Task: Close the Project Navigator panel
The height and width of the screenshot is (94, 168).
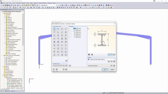Action: coord(23,9)
